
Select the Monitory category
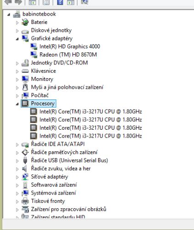tap(42, 79)
